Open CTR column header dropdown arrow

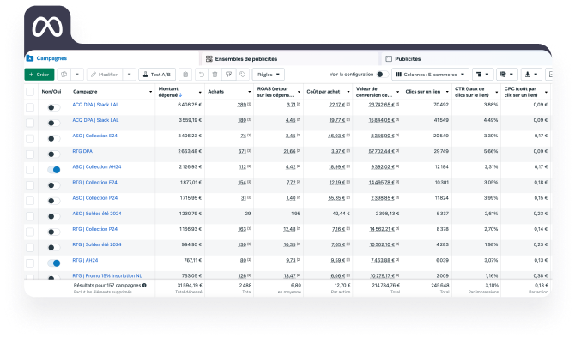click(x=497, y=92)
